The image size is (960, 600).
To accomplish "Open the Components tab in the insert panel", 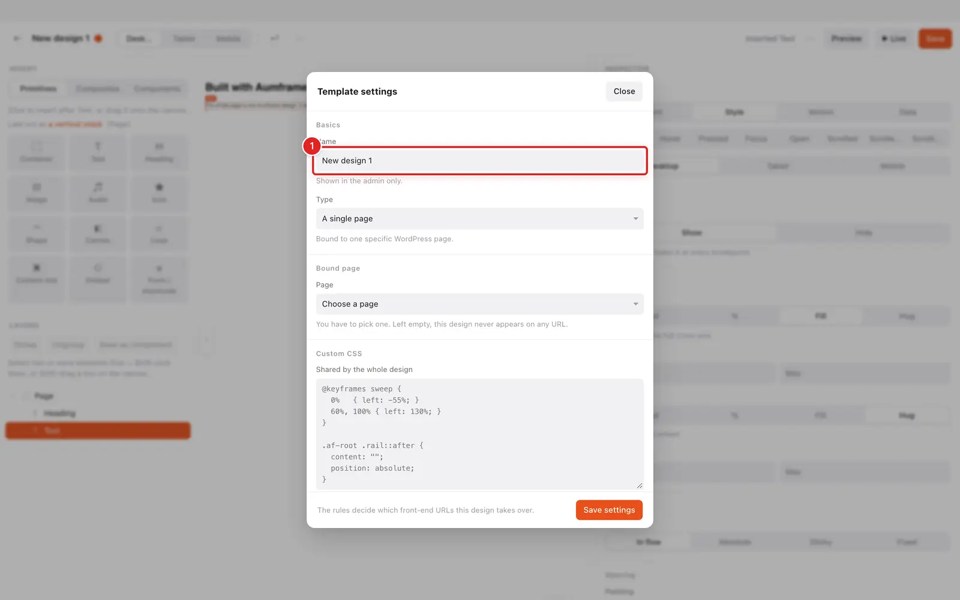I will click(157, 89).
